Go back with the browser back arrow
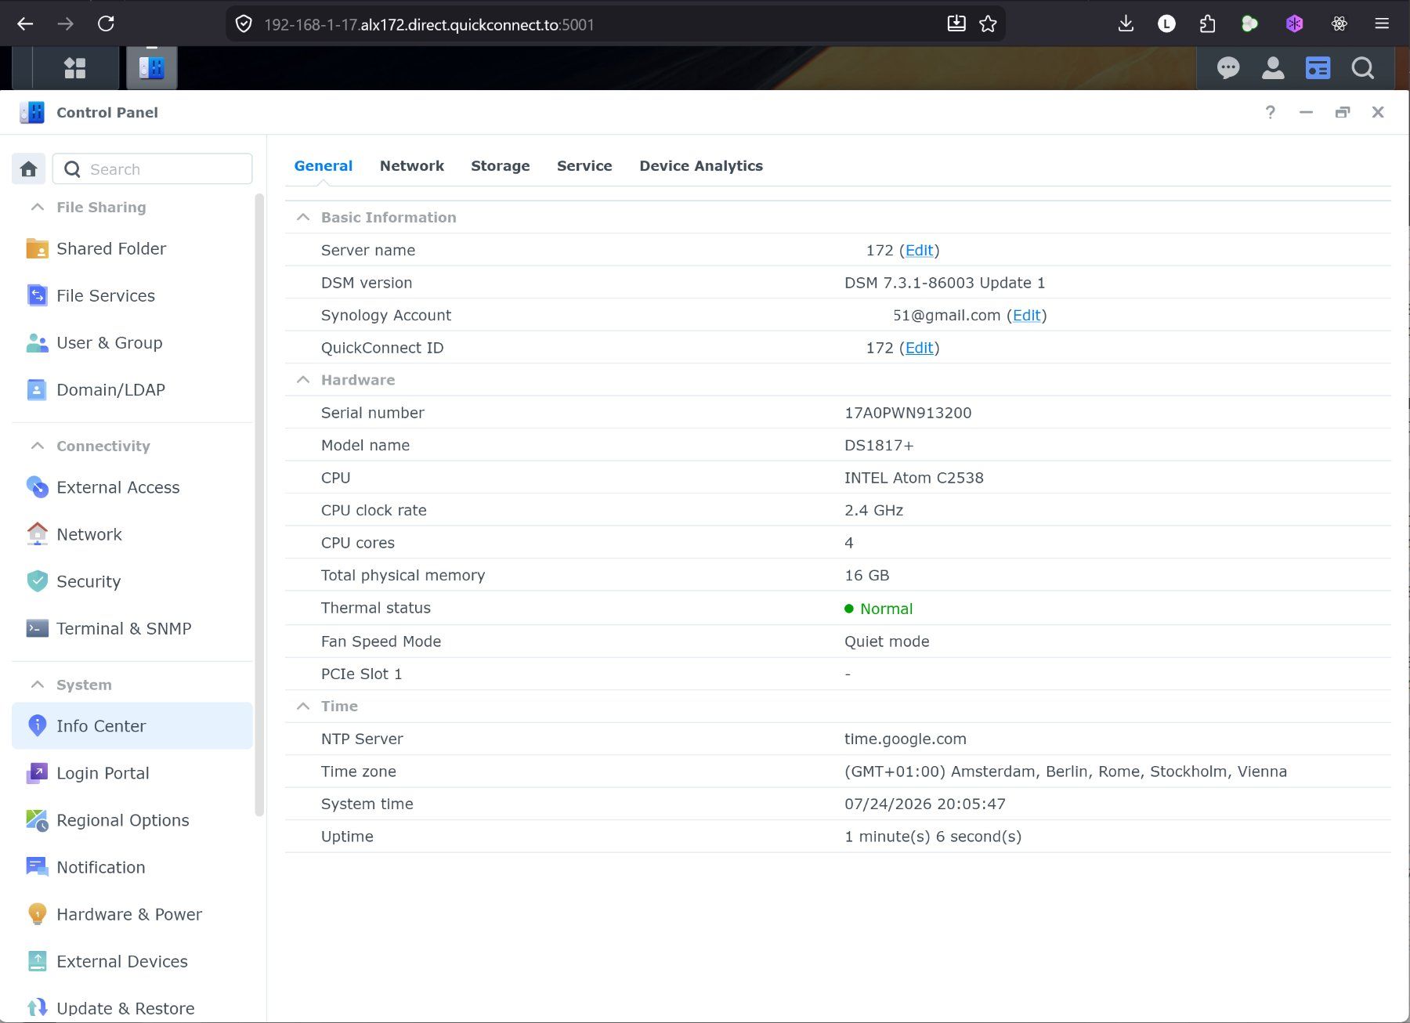The width and height of the screenshot is (1410, 1023). click(25, 24)
